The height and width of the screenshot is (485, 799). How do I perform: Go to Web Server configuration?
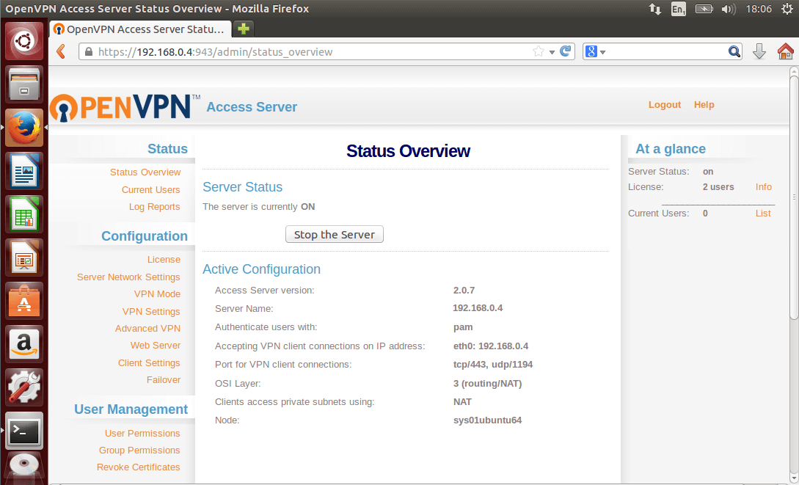click(156, 346)
